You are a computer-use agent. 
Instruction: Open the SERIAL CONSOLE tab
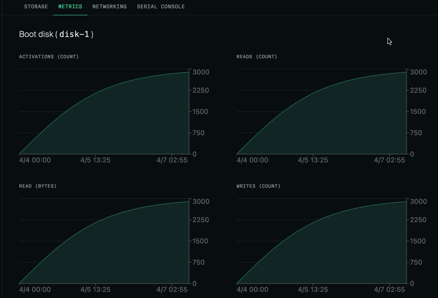coord(161,6)
